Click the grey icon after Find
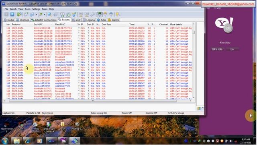Viewport: 257px width, 145px height. click(x=55, y=14)
